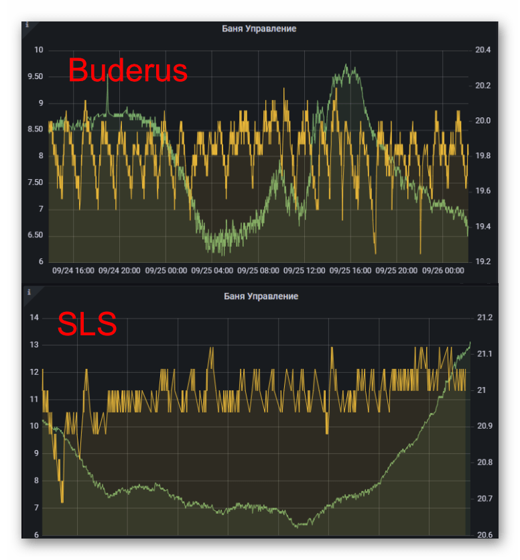Click the green line's highest peak in Buderus chart

(x=346, y=66)
